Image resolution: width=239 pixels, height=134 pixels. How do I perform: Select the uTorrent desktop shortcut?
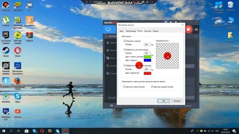tap(6, 21)
